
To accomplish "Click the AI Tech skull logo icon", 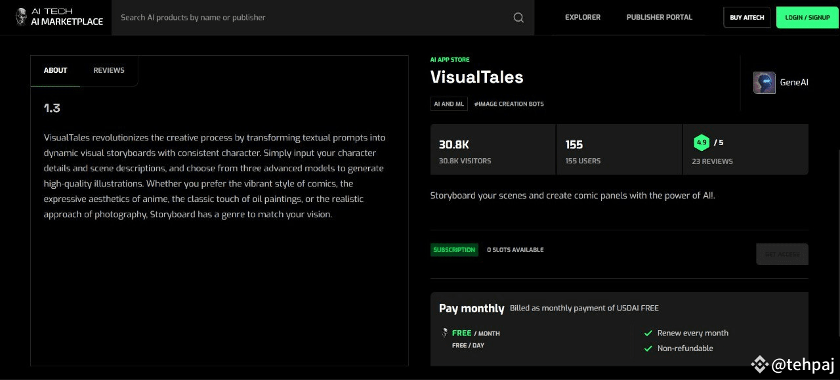I will click(22, 17).
